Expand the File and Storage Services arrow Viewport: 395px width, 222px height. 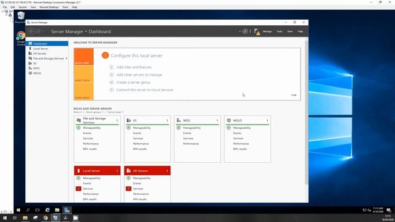coord(66,59)
